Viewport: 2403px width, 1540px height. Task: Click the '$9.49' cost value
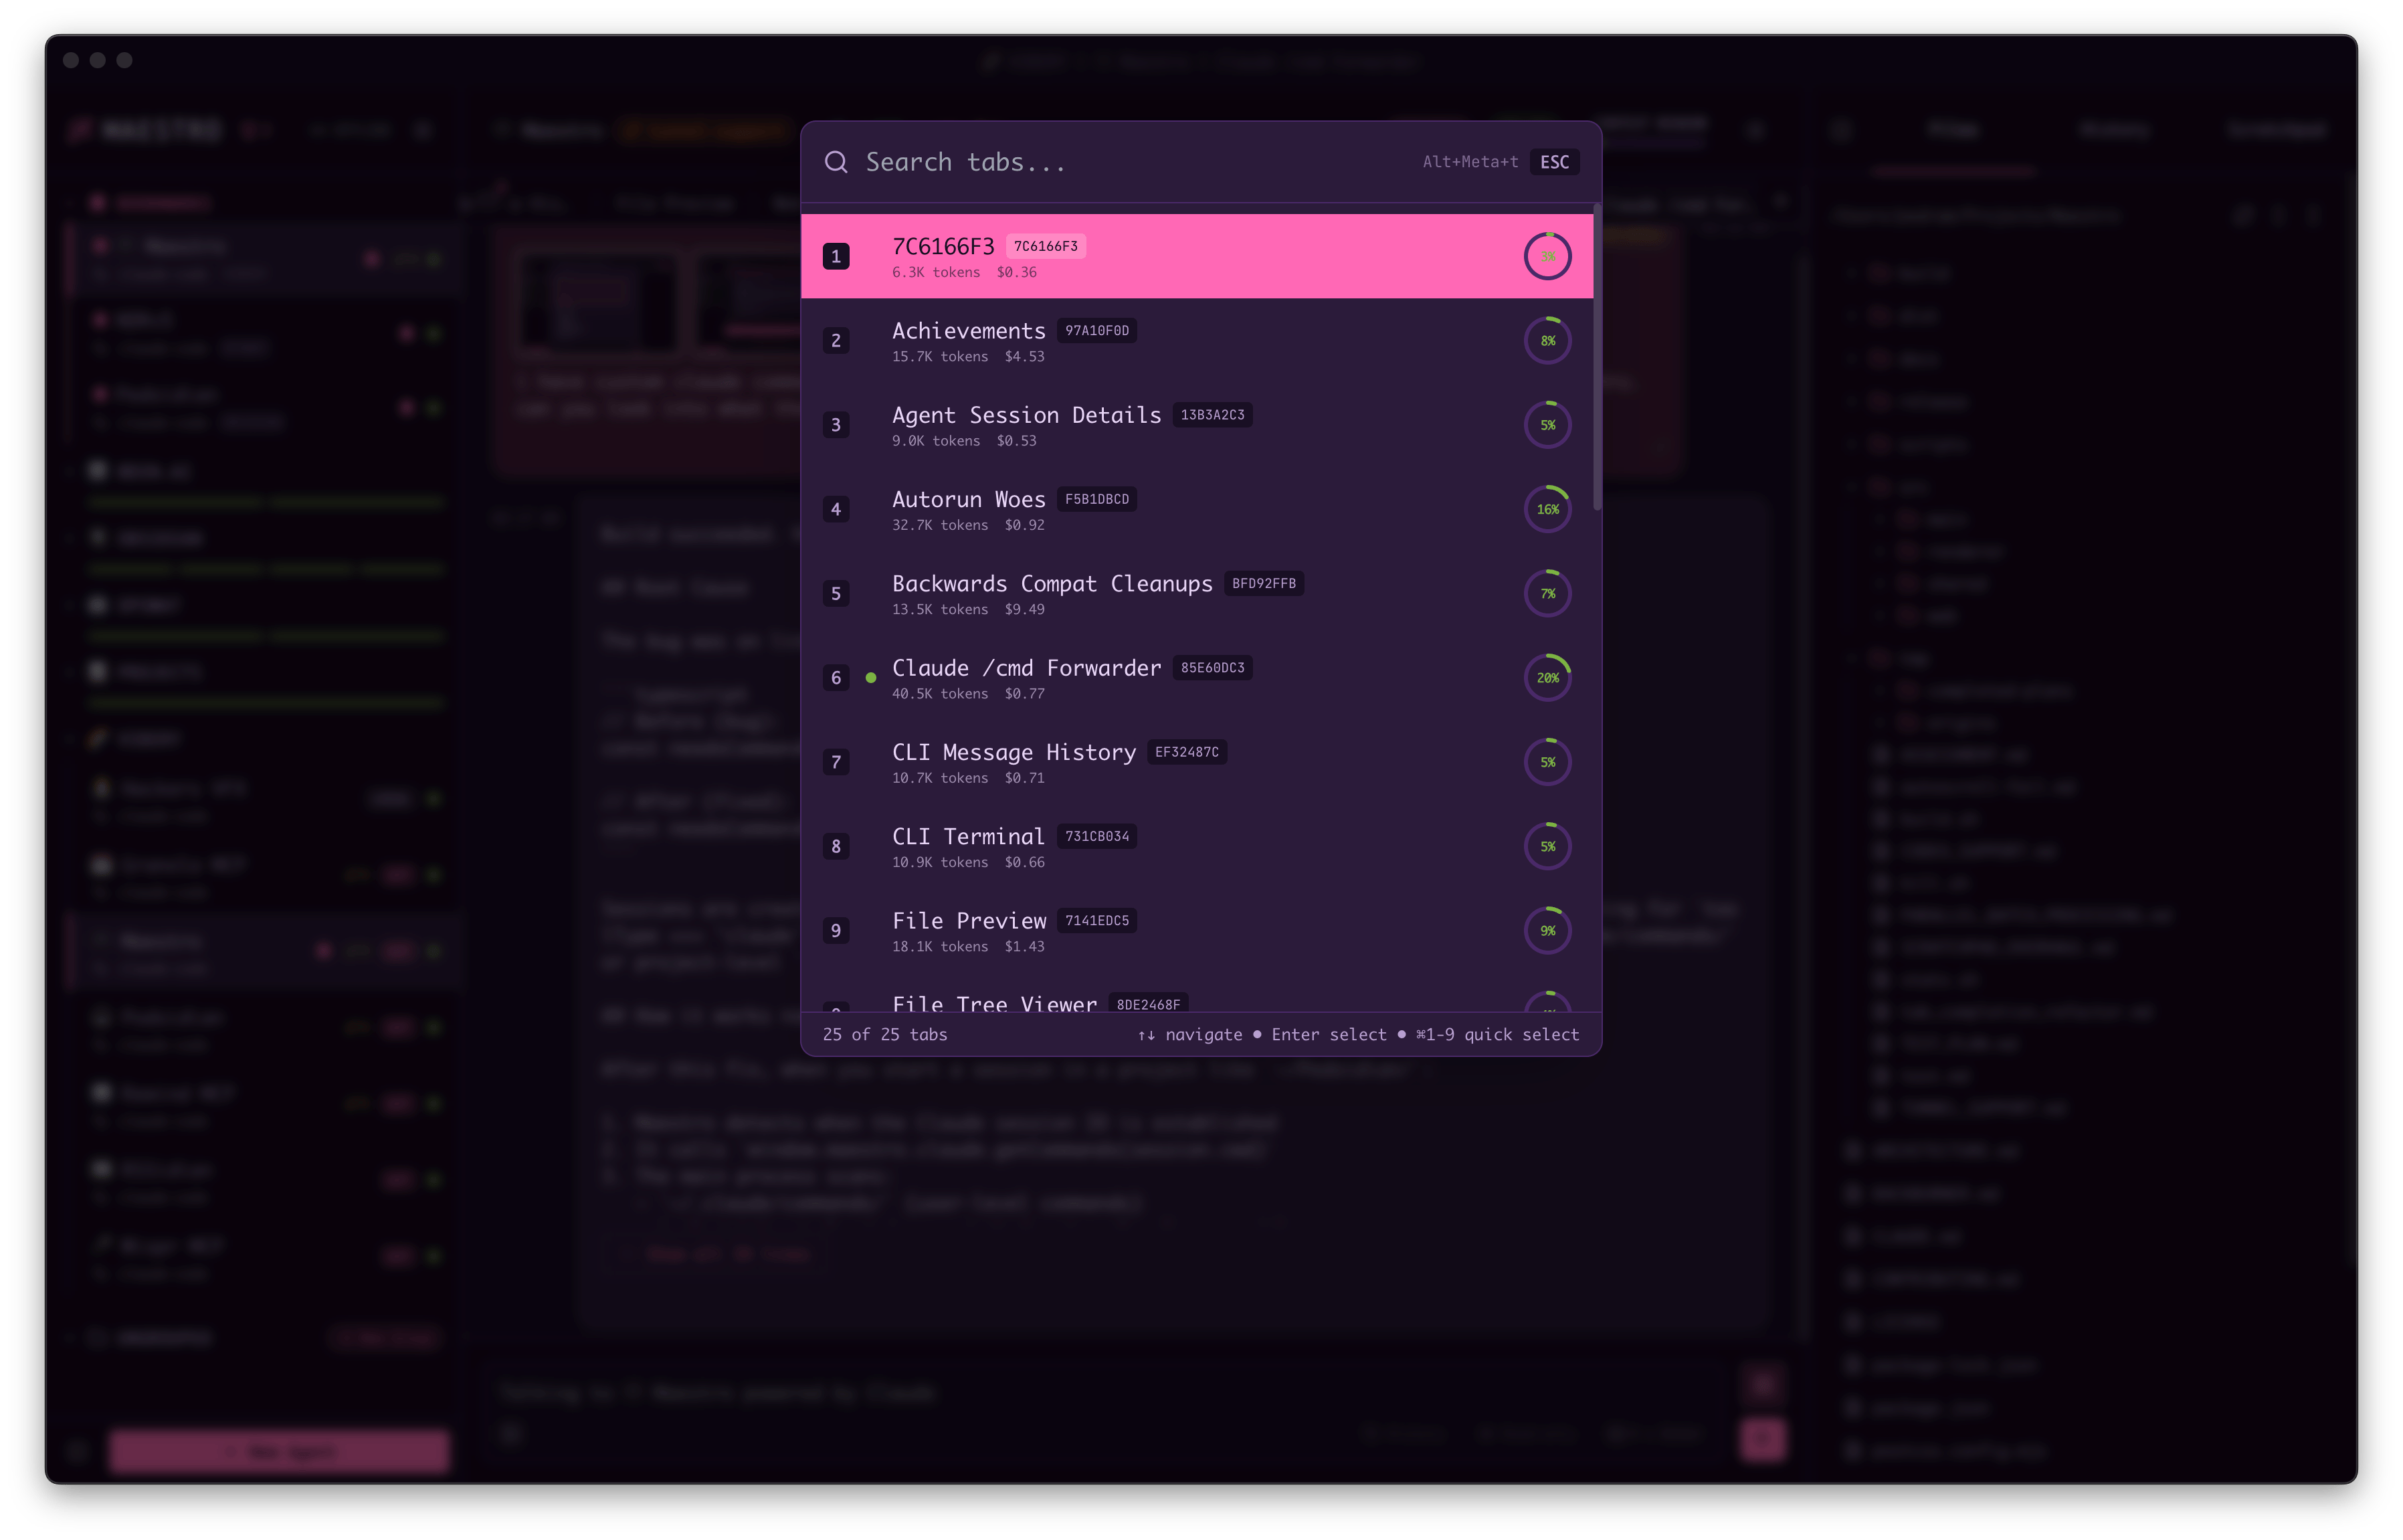click(x=1024, y=610)
